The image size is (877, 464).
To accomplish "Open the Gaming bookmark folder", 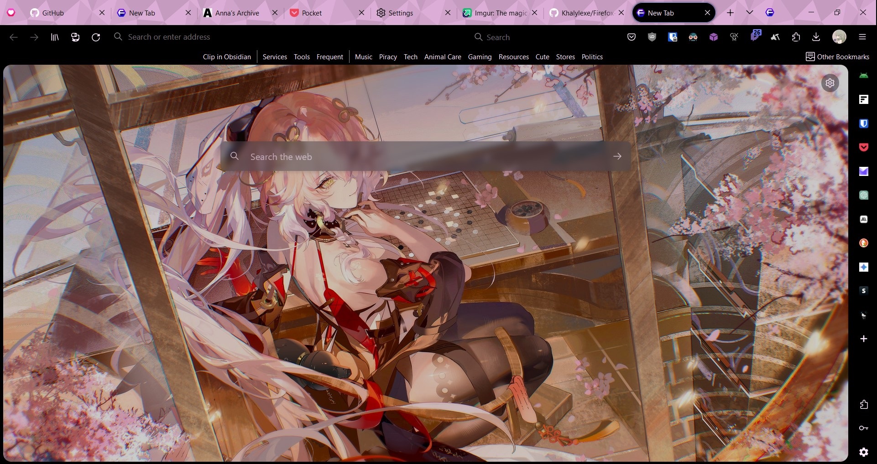I will [x=480, y=57].
